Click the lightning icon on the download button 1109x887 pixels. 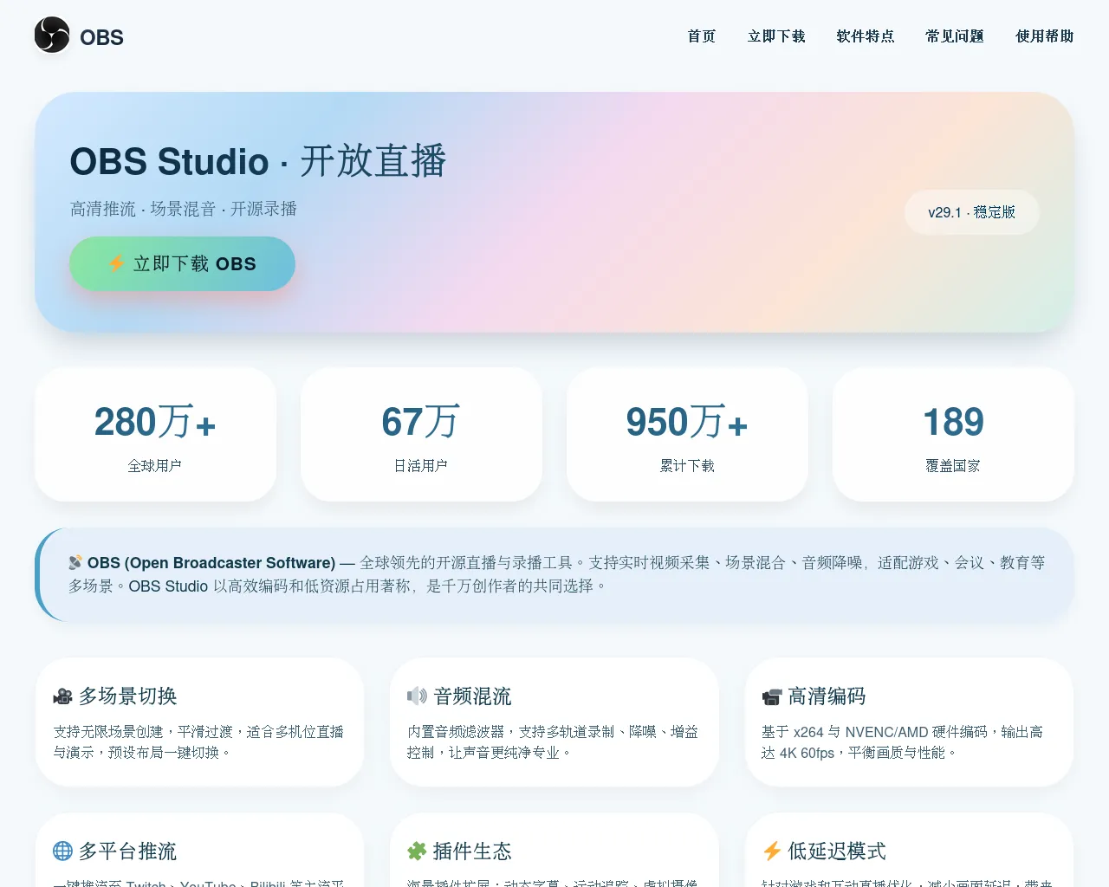click(x=116, y=263)
